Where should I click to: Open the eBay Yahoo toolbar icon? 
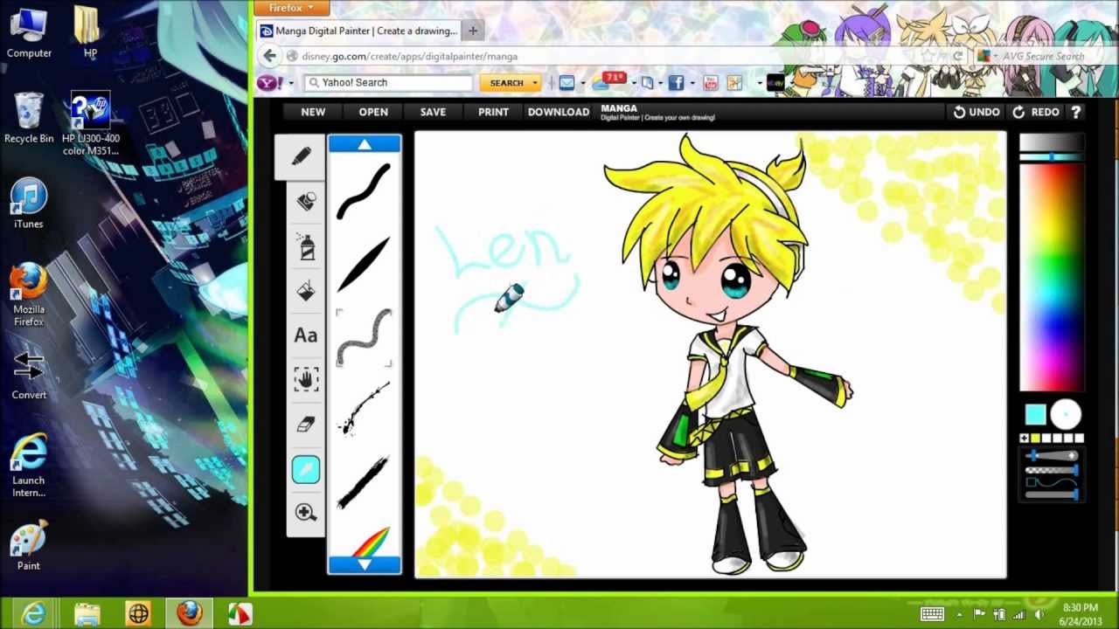(x=774, y=83)
